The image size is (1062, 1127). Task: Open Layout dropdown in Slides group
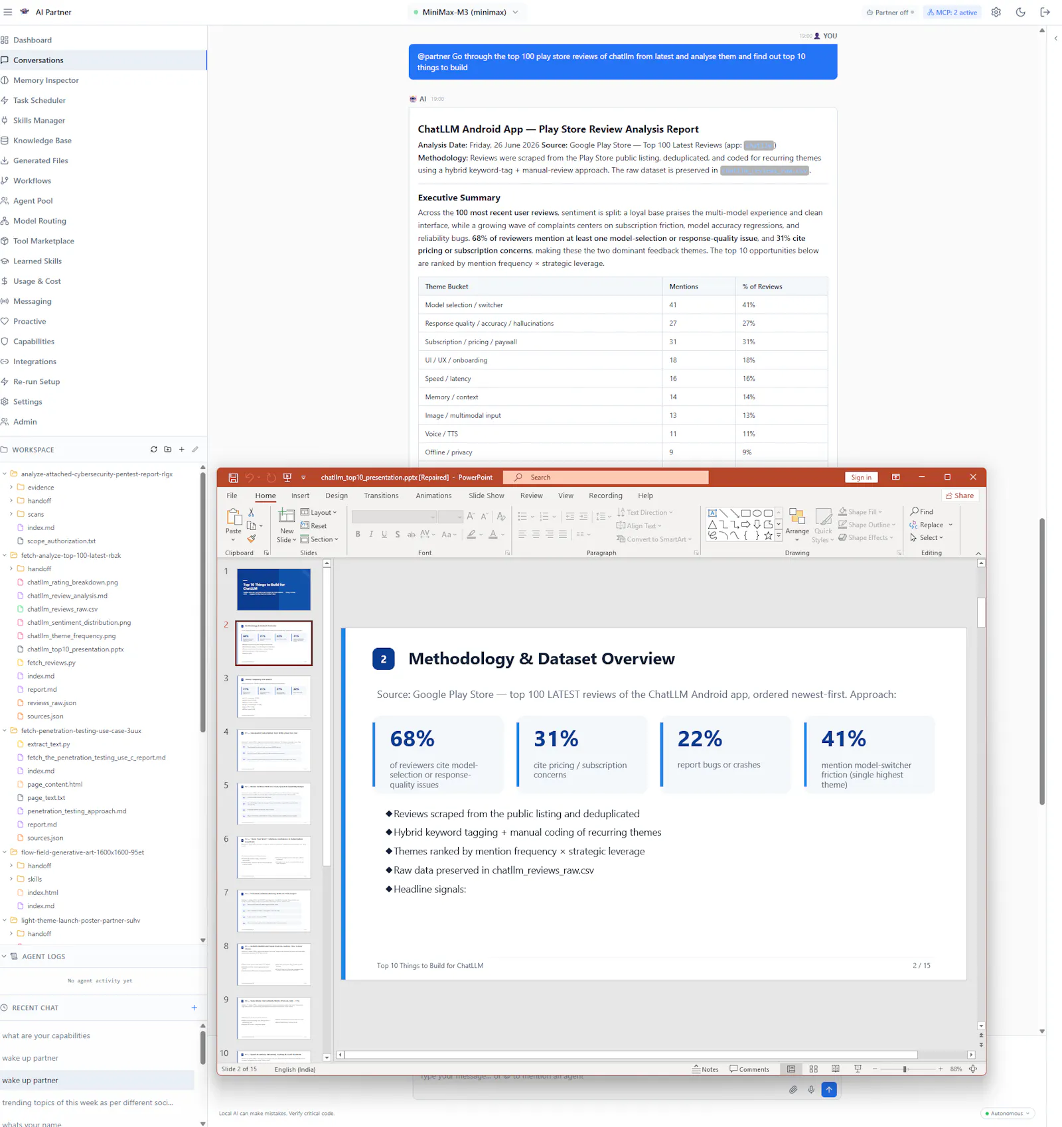[x=319, y=513]
